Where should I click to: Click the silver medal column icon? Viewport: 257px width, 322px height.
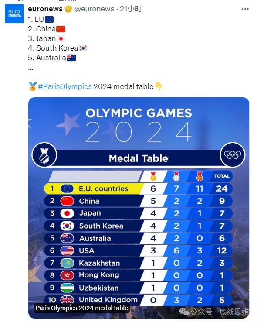[x=176, y=176]
